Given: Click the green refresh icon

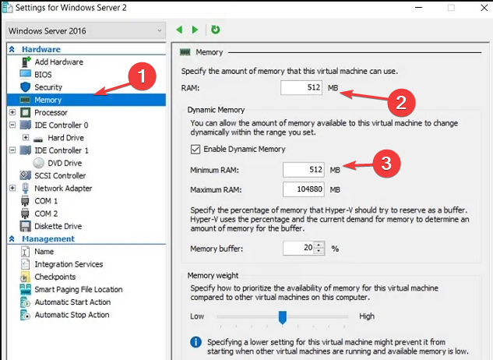Looking at the screenshot, I should pyautogui.click(x=216, y=30).
